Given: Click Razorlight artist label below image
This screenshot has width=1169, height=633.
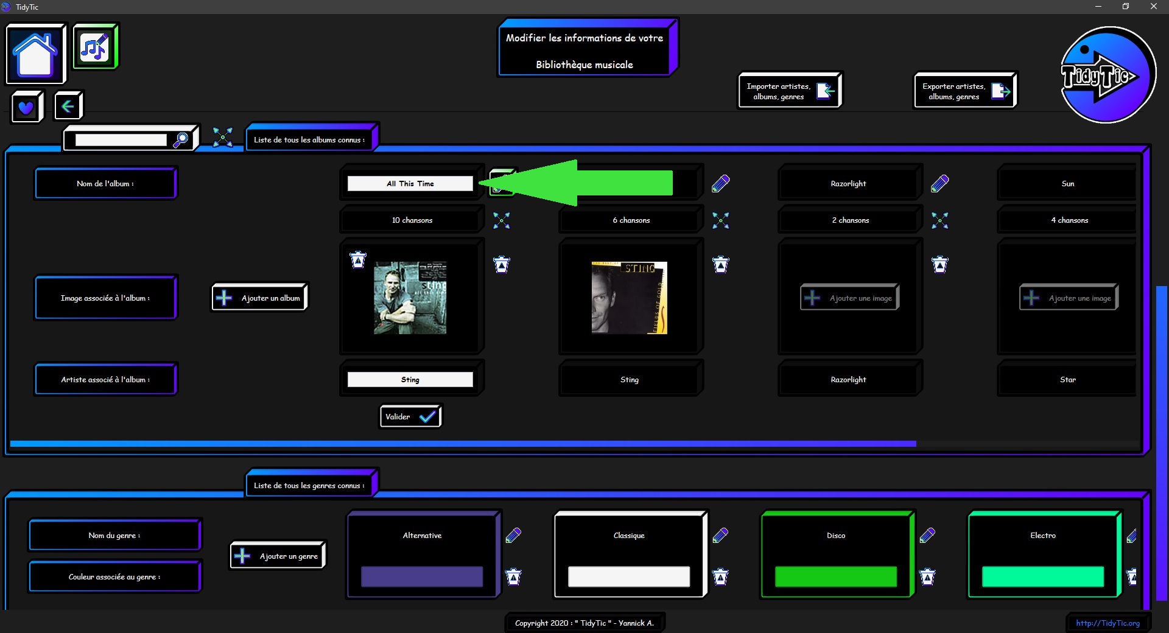Looking at the screenshot, I should coord(849,379).
